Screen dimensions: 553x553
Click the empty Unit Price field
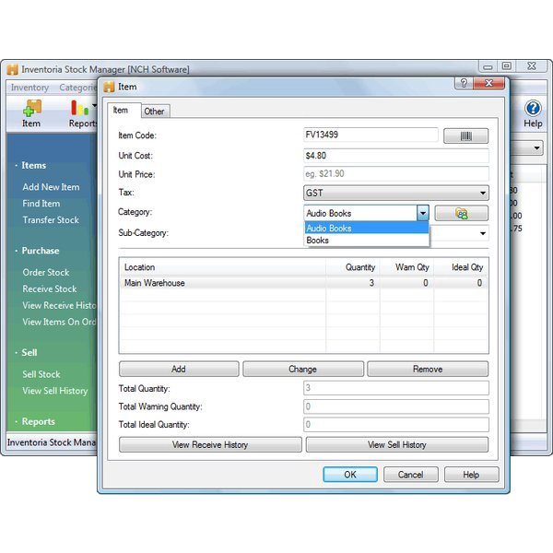point(396,174)
